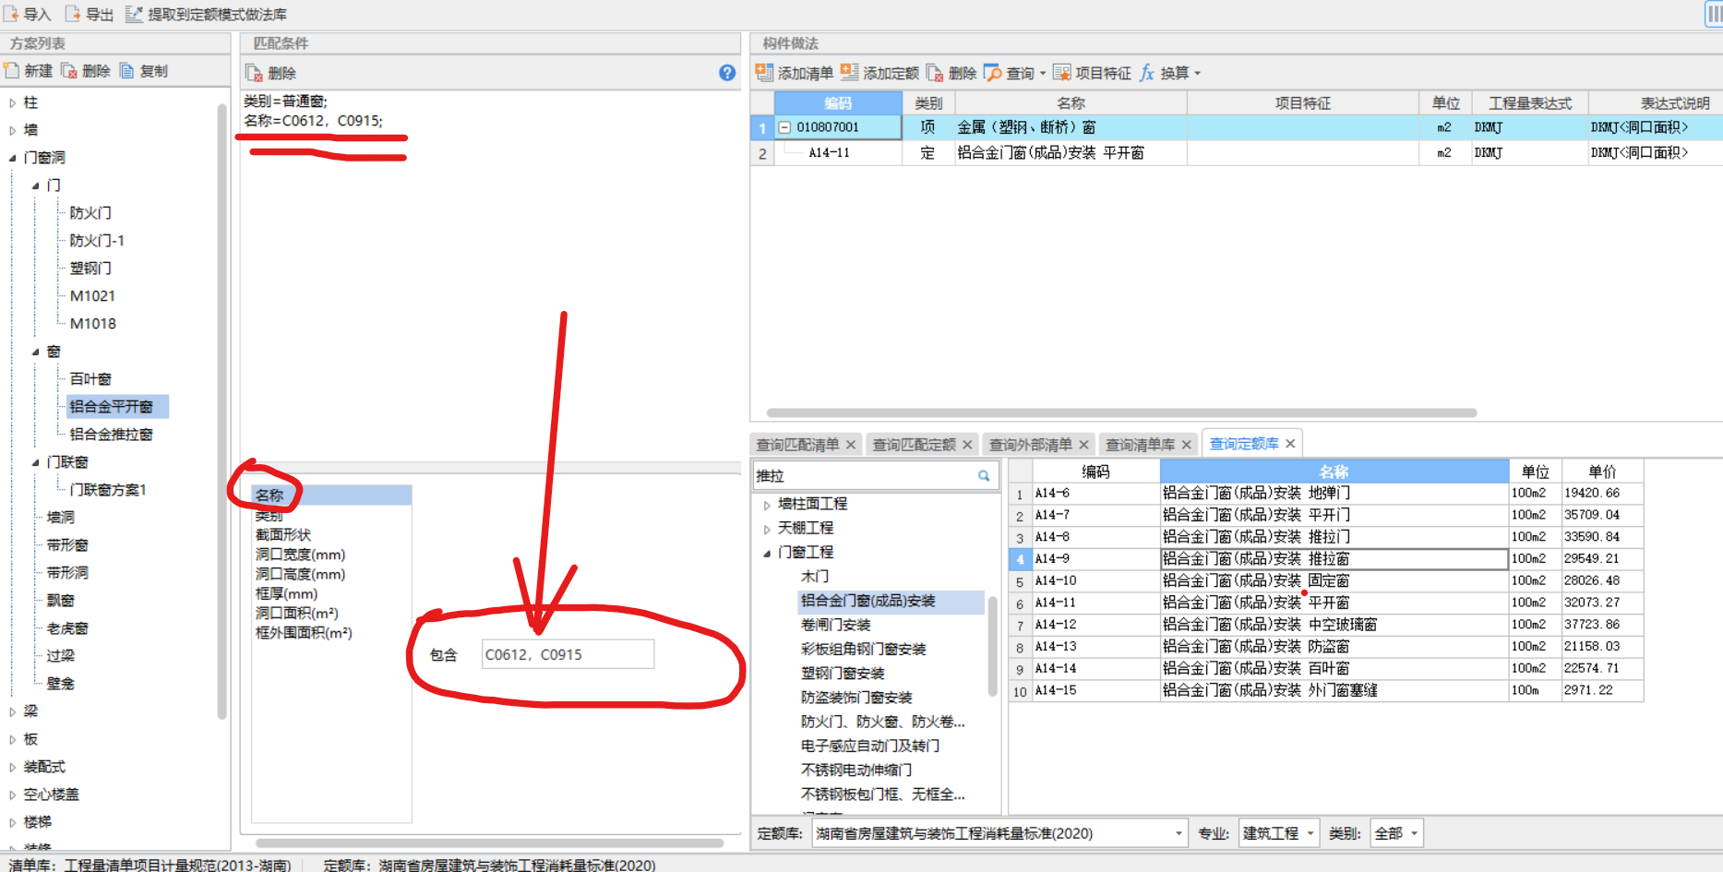Screen dimensions: 1723x872
Task: Close the 查询外部清单 tab
Action: pyautogui.click(x=1083, y=445)
